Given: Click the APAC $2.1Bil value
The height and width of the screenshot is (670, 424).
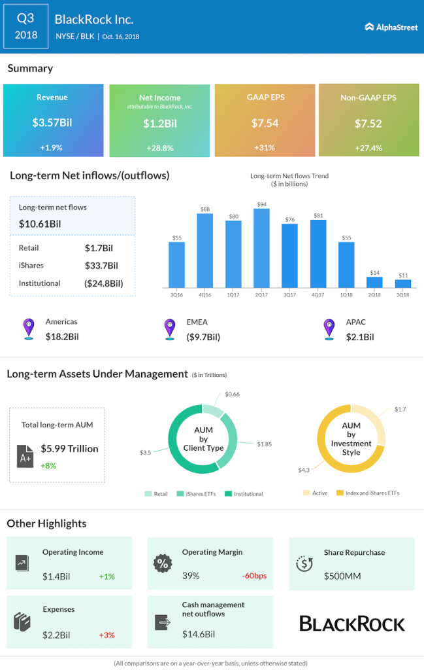Looking at the screenshot, I should point(360,337).
